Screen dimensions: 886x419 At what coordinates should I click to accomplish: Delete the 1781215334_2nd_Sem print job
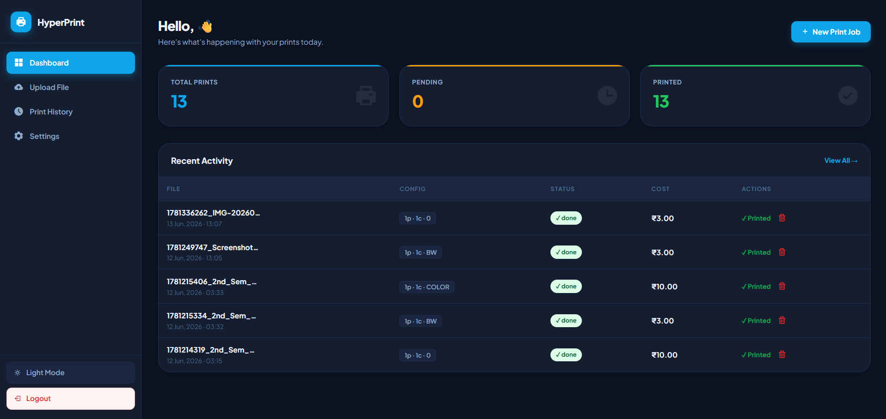782,320
